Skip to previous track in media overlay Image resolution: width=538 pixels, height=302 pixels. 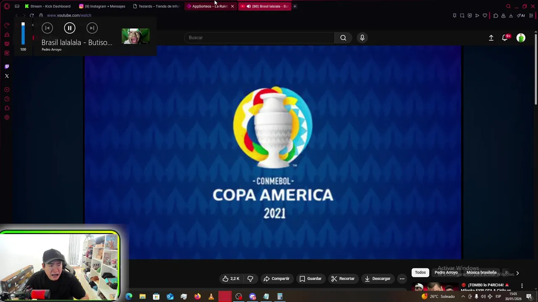point(47,28)
